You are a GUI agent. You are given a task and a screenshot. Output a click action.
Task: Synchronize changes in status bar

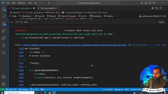point(15,90)
